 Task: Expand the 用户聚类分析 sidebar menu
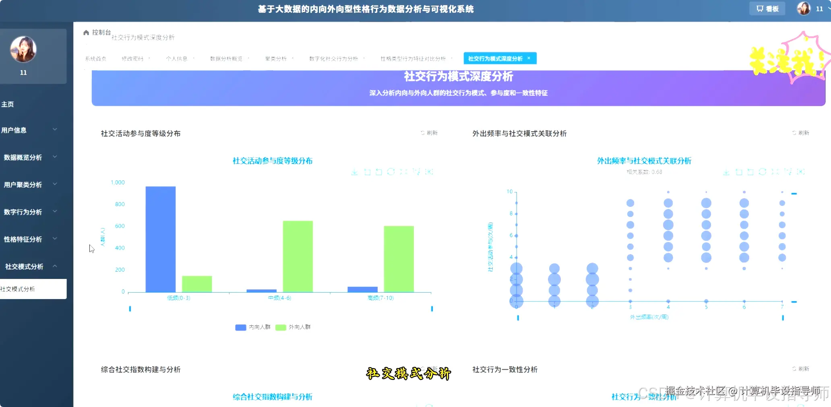[33, 185]
